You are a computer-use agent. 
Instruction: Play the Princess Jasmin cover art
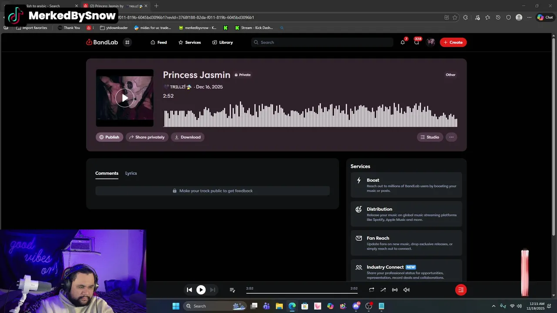(125, 98)
